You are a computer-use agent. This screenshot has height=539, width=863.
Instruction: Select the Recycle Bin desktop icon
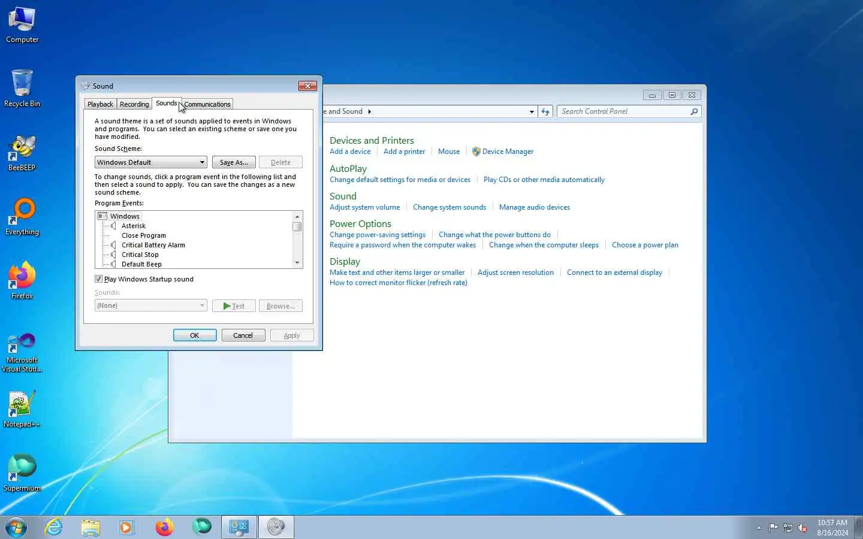coord(22,89)
